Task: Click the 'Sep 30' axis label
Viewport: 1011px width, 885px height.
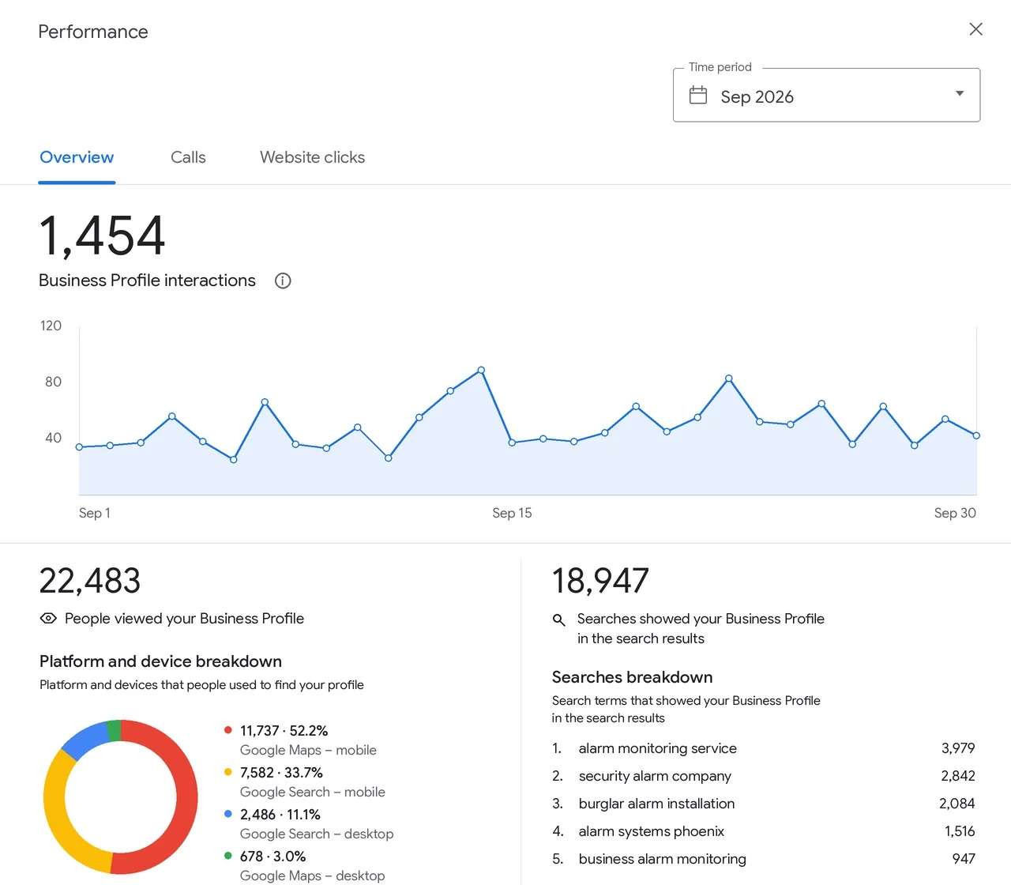Action: (x=955, y=513)
